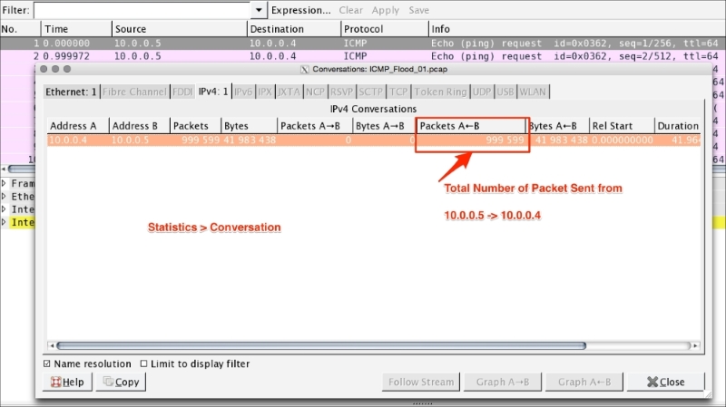This screenshot has width=726, height=407.
Task: Click the Clear filter button
Action: [x=350, y=10]
